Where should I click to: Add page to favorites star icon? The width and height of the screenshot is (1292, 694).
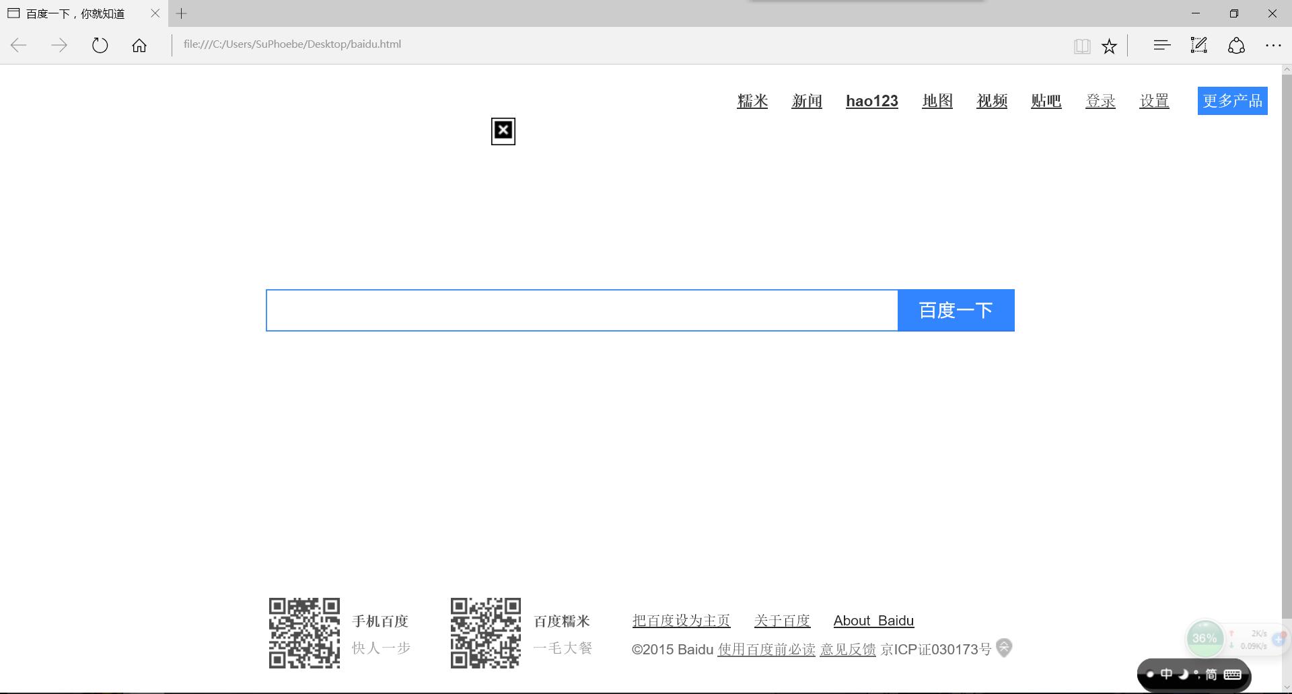(x=1109, y=46)
